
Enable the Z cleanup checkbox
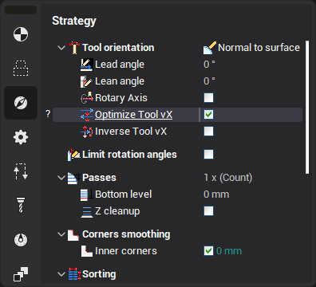click(208, 211)
